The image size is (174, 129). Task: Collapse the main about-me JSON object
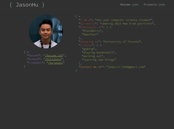(x=79, y=16)
